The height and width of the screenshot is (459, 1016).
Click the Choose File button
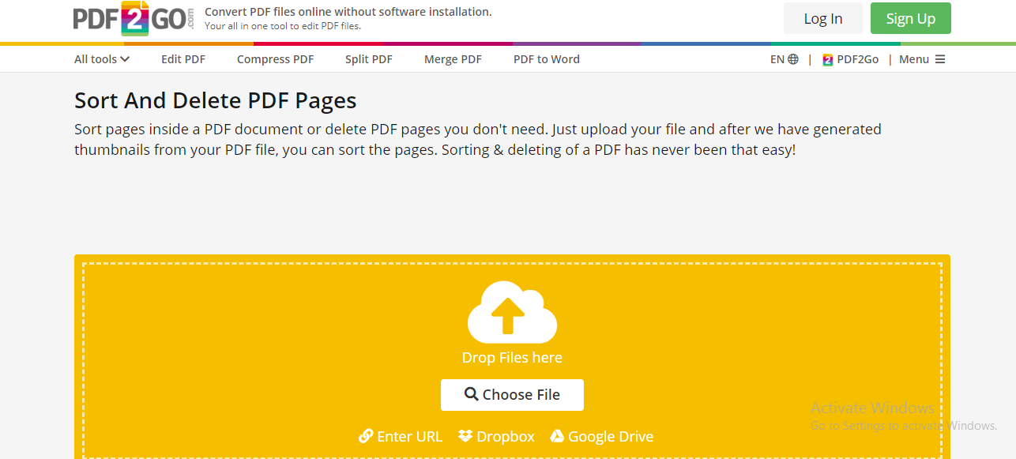point(512,395)
